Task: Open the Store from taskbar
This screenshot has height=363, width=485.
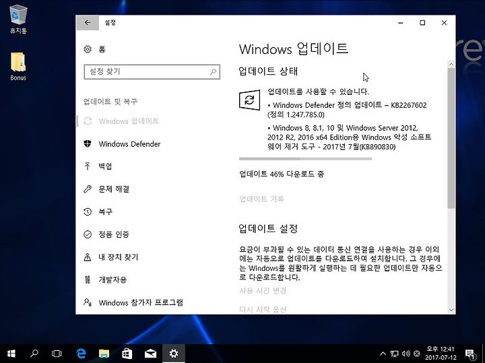Action: click(127, 354)
